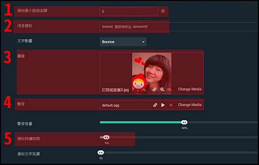Remove default.ogg with red X icon
The image size is (259, 165).
tap(171, 105)
